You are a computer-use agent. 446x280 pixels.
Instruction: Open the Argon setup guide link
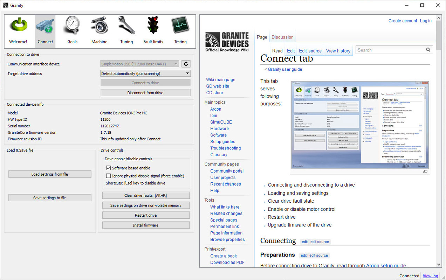[386, 266]
